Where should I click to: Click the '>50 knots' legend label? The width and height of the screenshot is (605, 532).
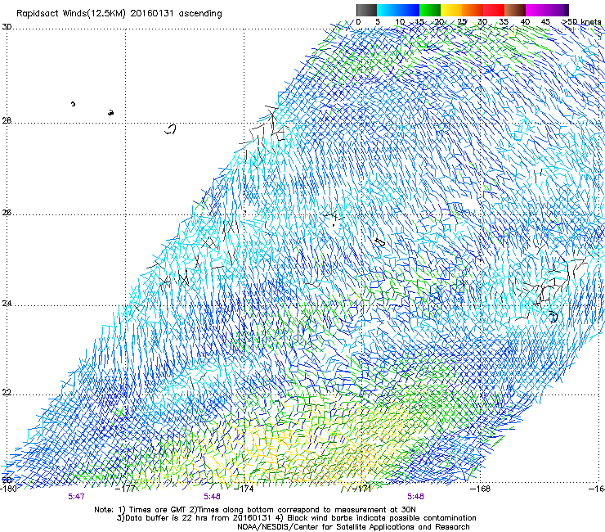tap(581, 22)
